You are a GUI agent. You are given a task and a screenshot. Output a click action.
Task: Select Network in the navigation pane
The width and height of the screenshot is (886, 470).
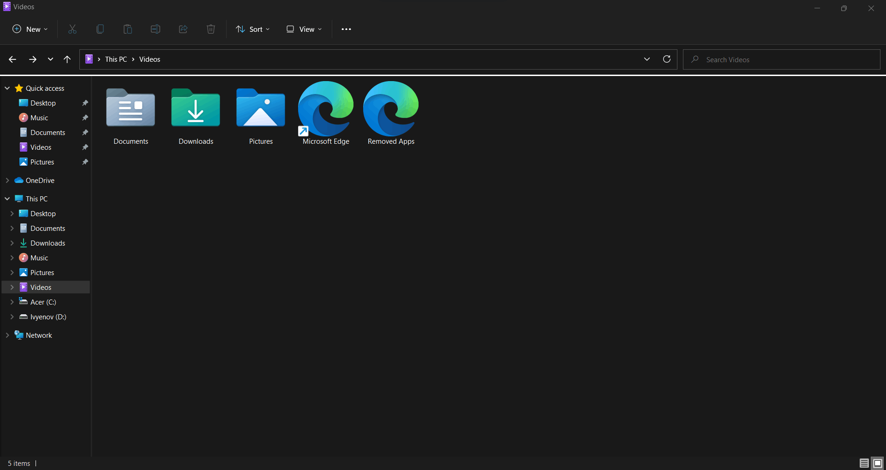tap(39, 335)
